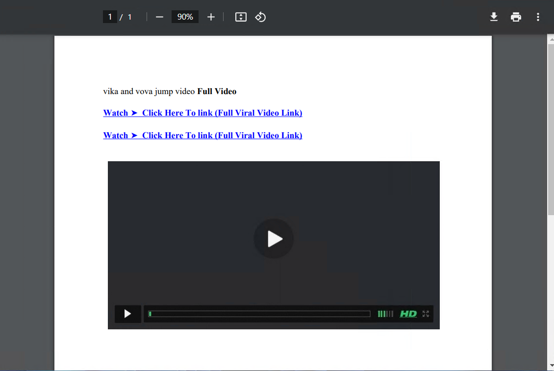Adjust the green volume bars
554x371 pixels.
click(x=385, y=314)
